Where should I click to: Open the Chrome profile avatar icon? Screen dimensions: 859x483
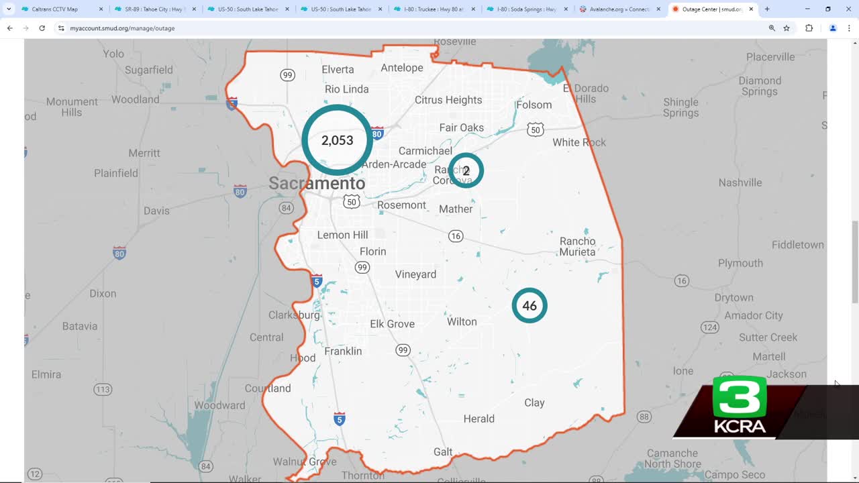point(832,28)
